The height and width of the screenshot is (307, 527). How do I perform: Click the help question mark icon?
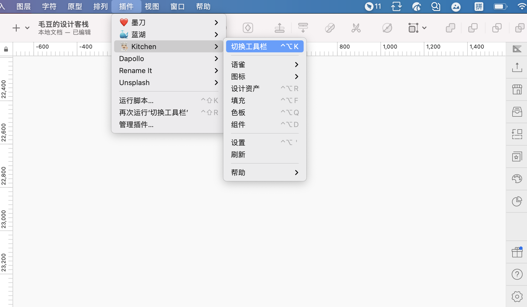tap(517, 274)
